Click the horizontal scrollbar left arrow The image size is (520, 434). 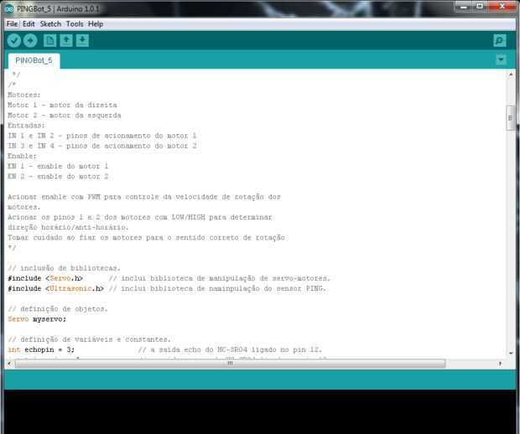pos(9,364)
